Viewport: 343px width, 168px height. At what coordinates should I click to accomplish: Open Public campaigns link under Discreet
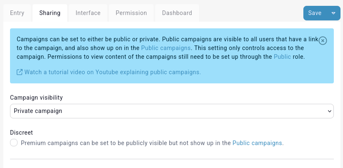(257, 143)
